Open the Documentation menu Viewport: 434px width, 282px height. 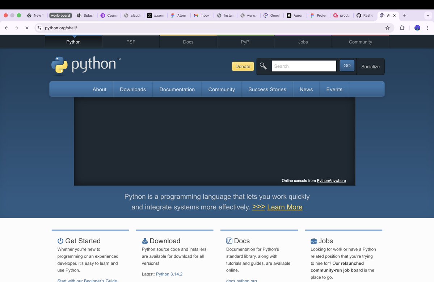click(x=177, y=89)
